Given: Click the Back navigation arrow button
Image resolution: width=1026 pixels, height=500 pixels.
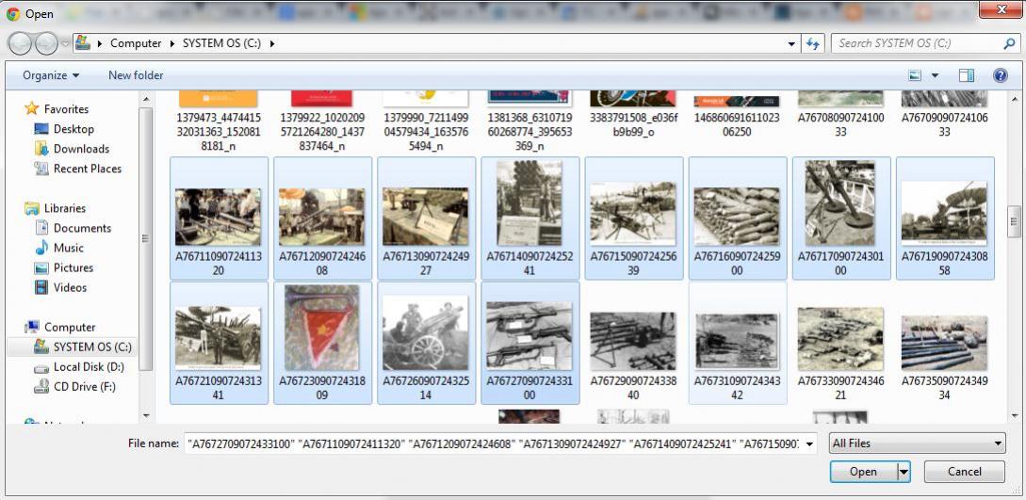Looking at the screenshot, I should click(21, 44).
